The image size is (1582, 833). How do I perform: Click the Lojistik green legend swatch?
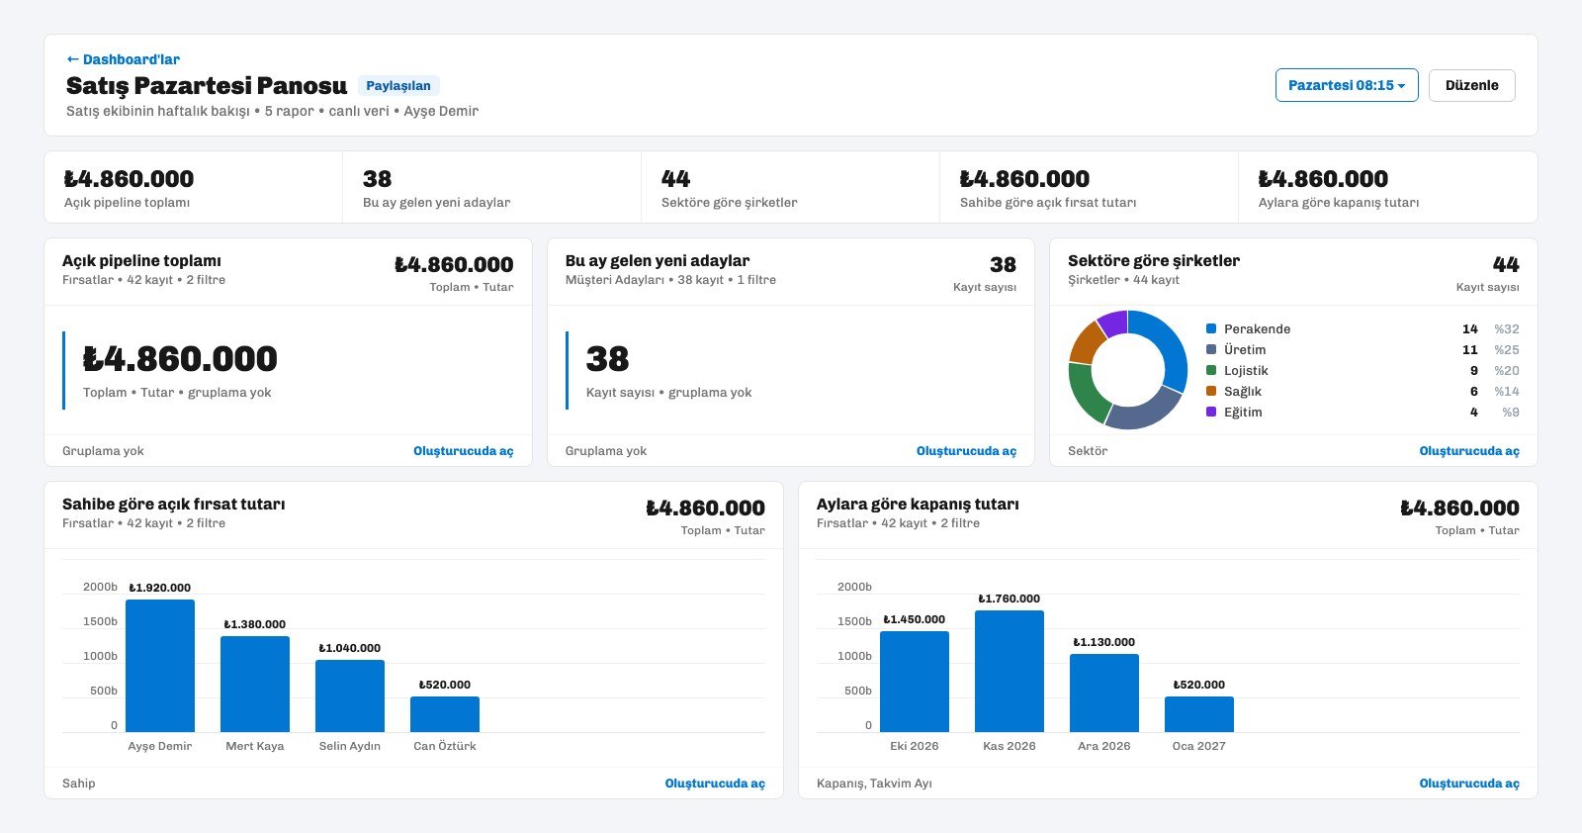[x=1211, y=370]
